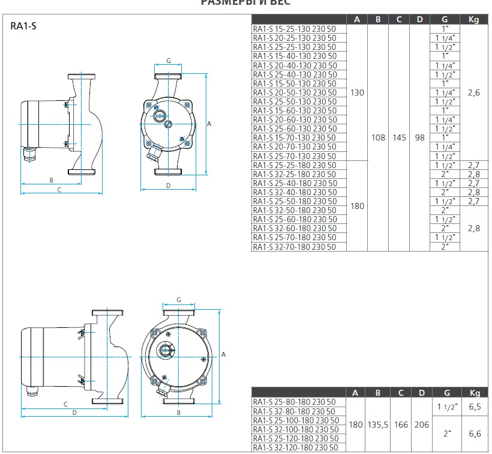The width and height of the screenshot is (492, 454).
Task: Select row RA1-S 25-60-180 230 50
Action: click(x=299, y=219)
